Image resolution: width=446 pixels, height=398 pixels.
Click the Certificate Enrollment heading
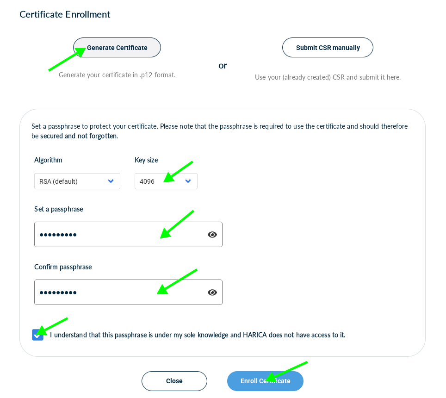click(65, 14)
